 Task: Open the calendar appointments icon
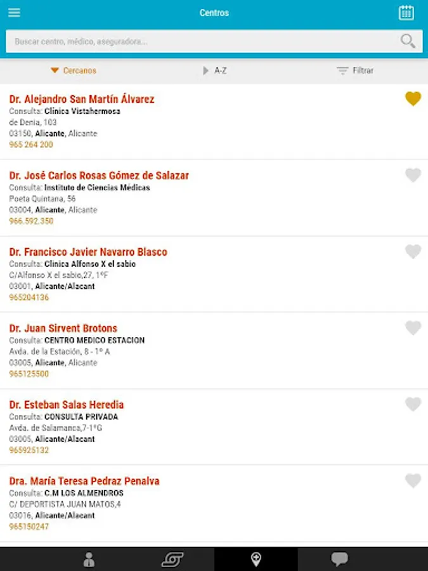(x=406, y=13)
